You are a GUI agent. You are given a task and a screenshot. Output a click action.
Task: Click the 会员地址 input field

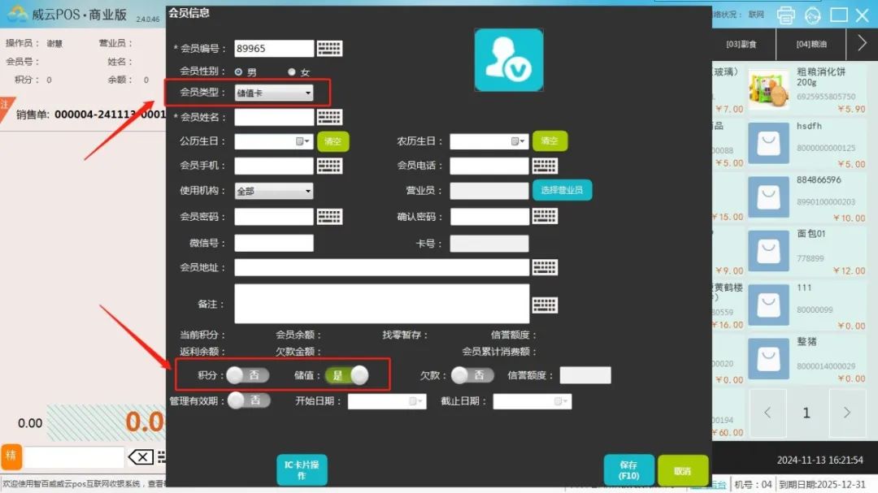(x=381, y=267)
